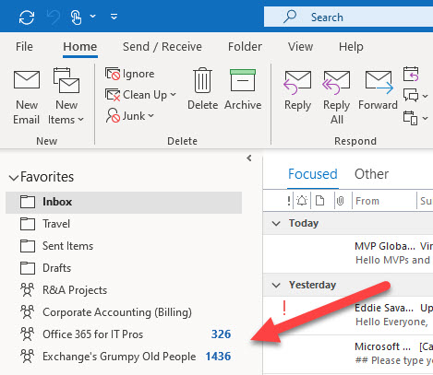Click the Undo arrow icon

coord(53,18)
